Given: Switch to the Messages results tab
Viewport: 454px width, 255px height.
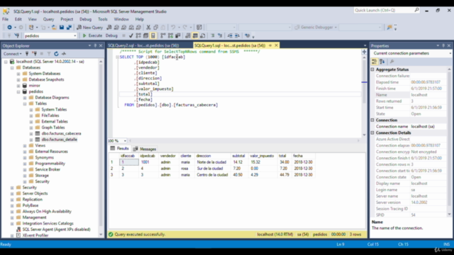Looking at the screenshot, I should 145,149.
